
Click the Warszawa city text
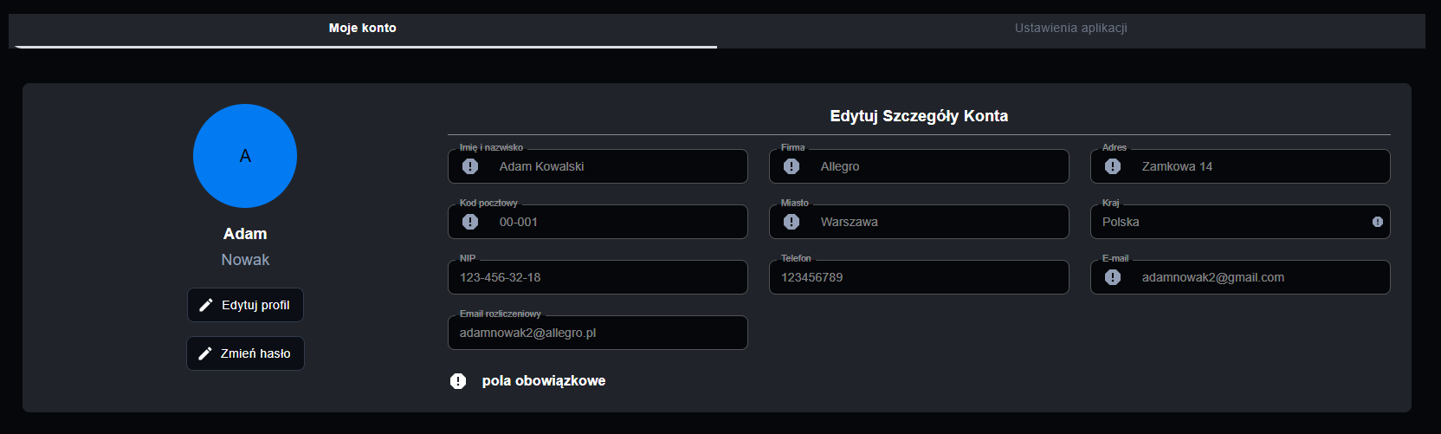tap(849, 222)
